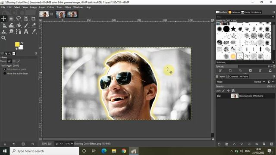Raise the layer with up arrow
Screen dimensions: 276x155
234,144
